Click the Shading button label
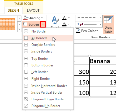The image size is (116, 112). (x=34, y=18)
